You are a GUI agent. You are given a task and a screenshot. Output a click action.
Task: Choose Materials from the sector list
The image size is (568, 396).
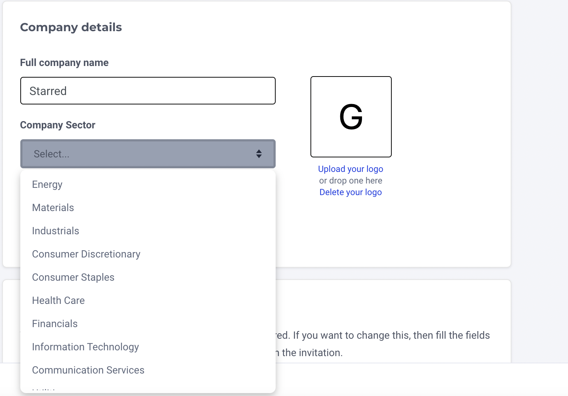(148, 208)
